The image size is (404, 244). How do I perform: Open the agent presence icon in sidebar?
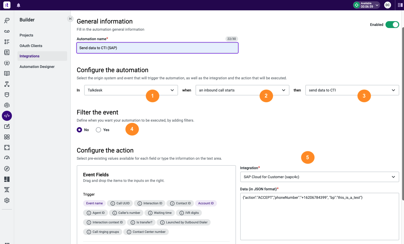click(7, 63)
